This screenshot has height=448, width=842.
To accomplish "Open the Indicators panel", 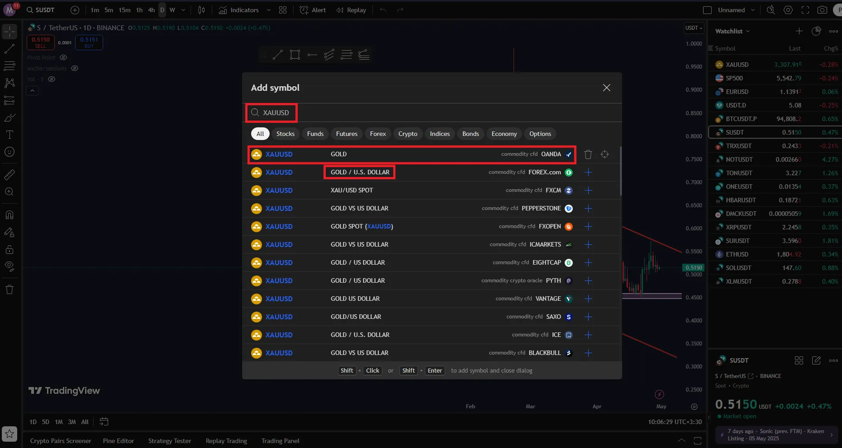I will click(x=239, y=10).
